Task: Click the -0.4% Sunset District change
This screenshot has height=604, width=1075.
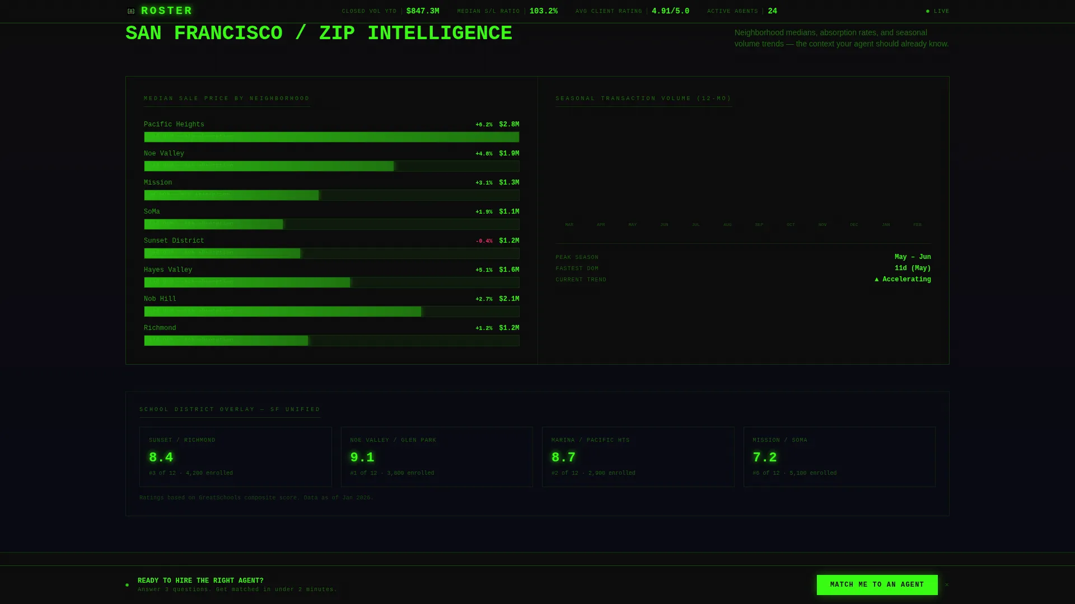Action: pyautogui.click(x=484, y=241)
